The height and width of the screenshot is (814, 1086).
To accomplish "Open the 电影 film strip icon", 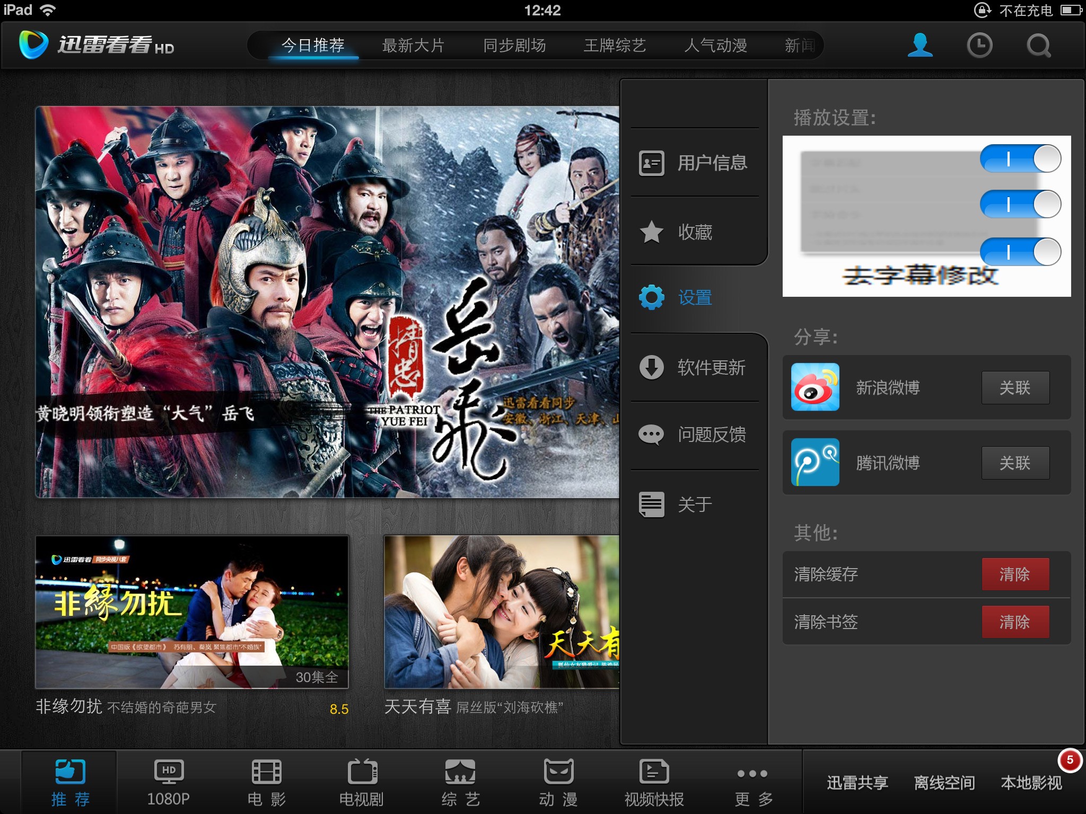I will 266,772.
